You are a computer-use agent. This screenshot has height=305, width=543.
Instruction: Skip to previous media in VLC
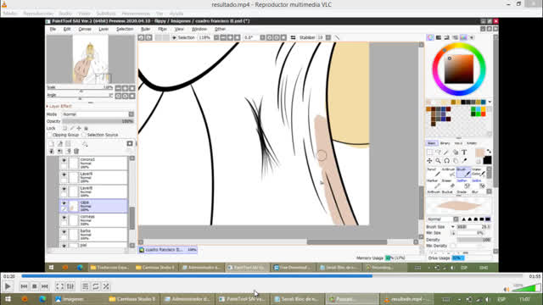coord(24,286)
